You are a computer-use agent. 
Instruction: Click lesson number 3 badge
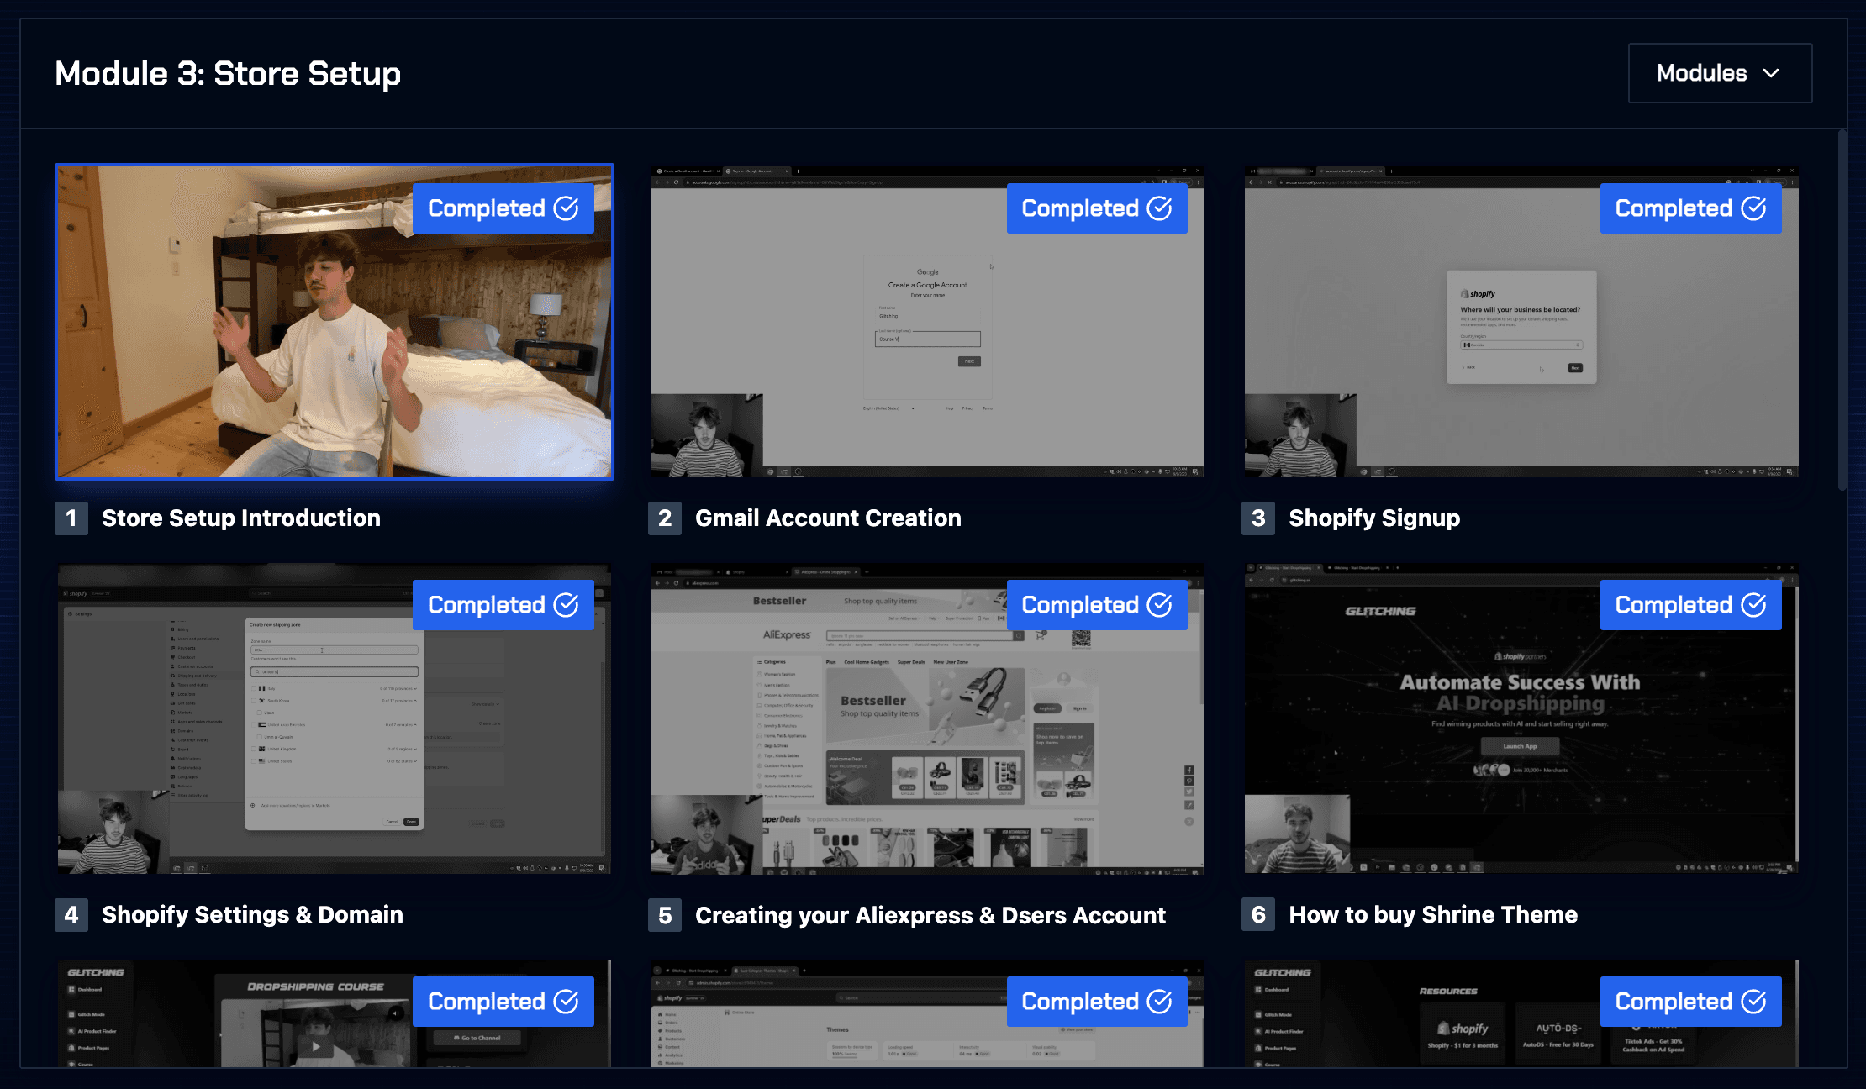click(x=1258, y=518)
